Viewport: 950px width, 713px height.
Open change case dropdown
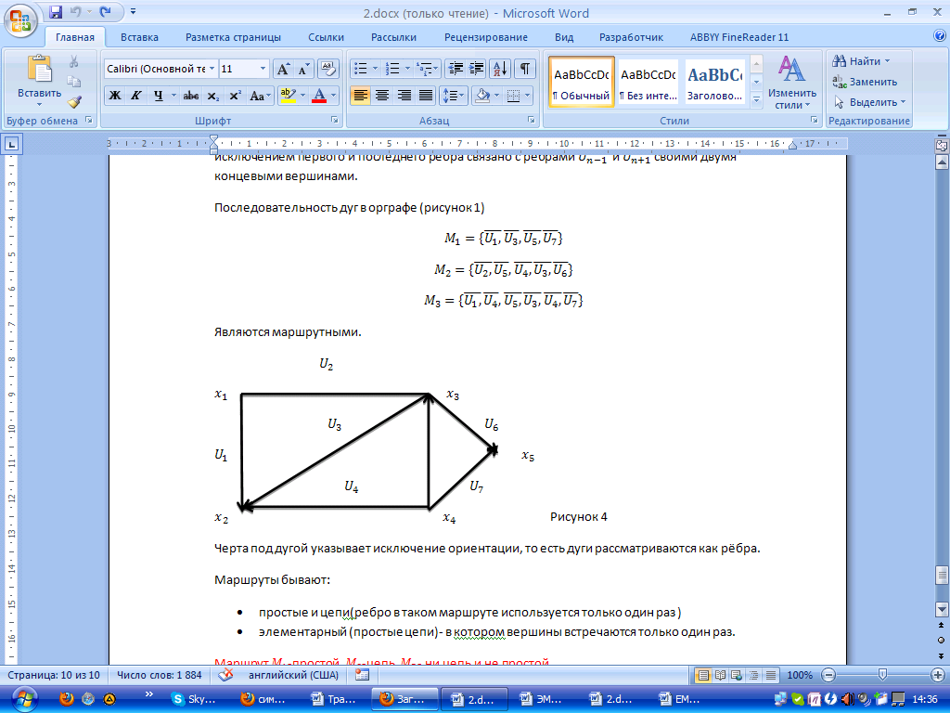pyautogui.click(x=260, y=96)
